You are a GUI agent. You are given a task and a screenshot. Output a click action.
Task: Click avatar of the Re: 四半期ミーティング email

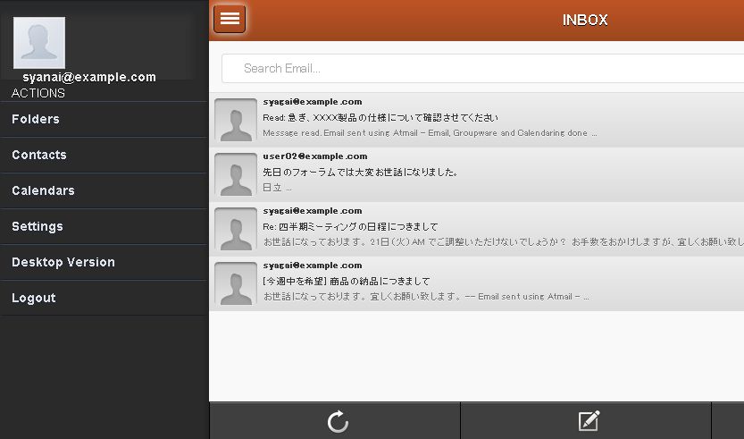[236, 228]
